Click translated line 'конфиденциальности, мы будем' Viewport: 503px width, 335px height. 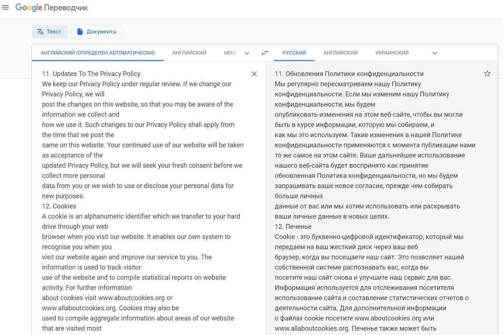point(325,104)
